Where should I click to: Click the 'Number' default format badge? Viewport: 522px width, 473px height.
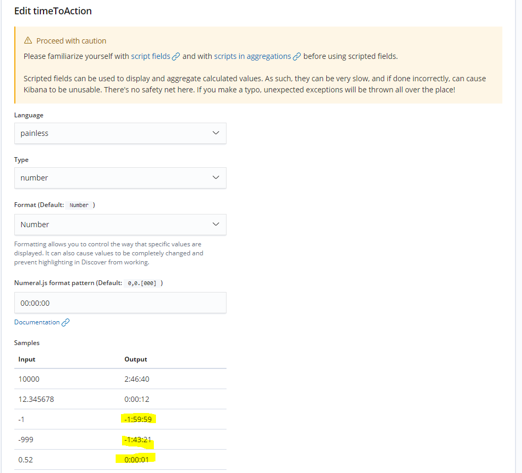coord(79,204)
